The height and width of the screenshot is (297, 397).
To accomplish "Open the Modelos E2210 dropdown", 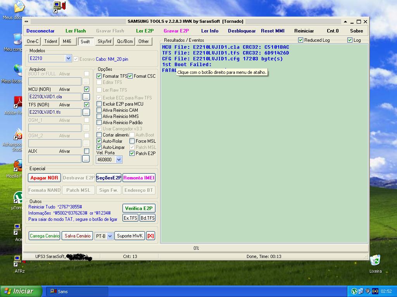I will tap(68, 58).
